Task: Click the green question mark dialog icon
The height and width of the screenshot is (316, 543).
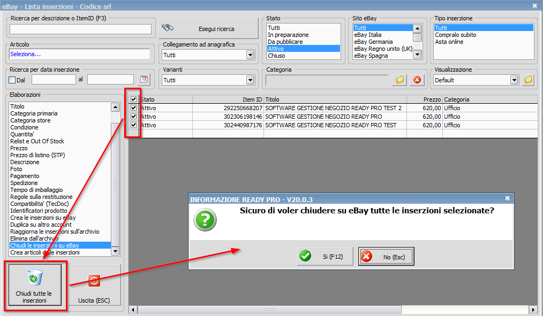Action: (205, 220)
